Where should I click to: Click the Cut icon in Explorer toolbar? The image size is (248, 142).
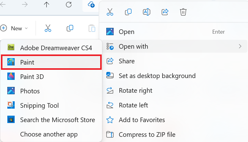tap(48, 28)
